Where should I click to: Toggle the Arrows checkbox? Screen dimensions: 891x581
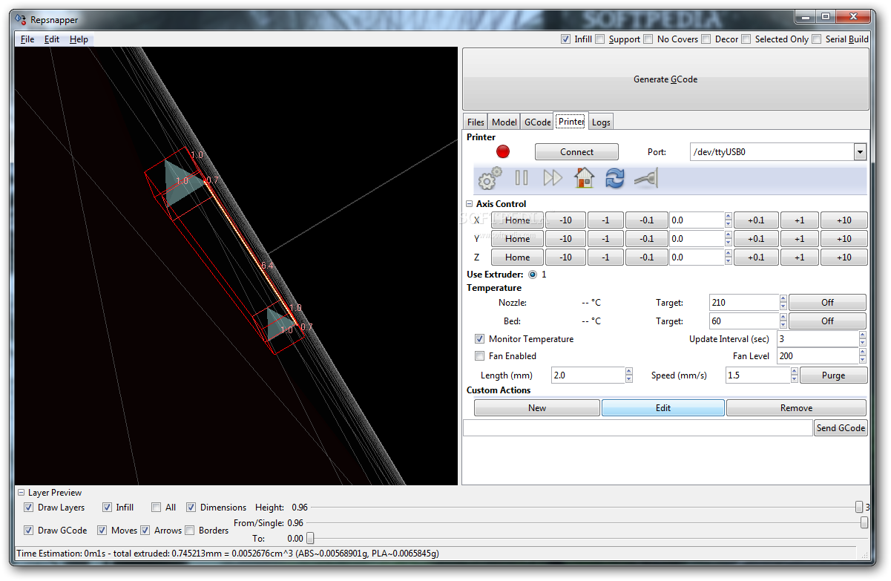pyautogui.click(x=145, y=530)
